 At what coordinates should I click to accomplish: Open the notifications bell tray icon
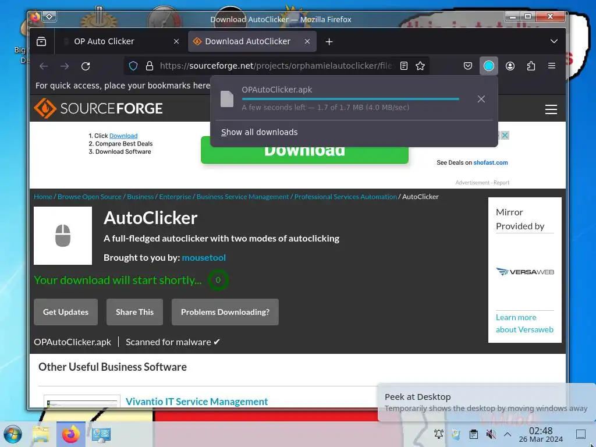click(x=439, y=434)
